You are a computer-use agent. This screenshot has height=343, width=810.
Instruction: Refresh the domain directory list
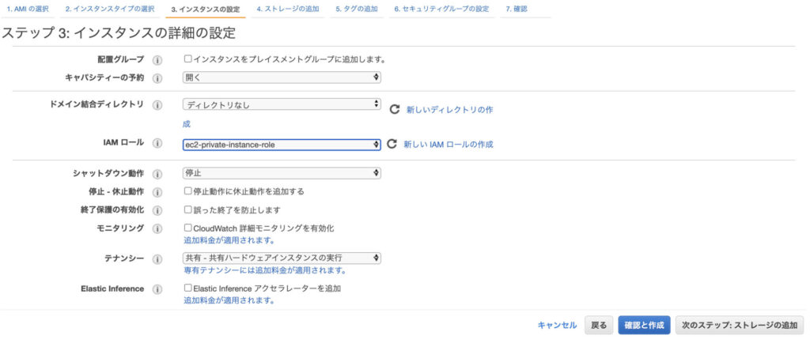(393, 109)
